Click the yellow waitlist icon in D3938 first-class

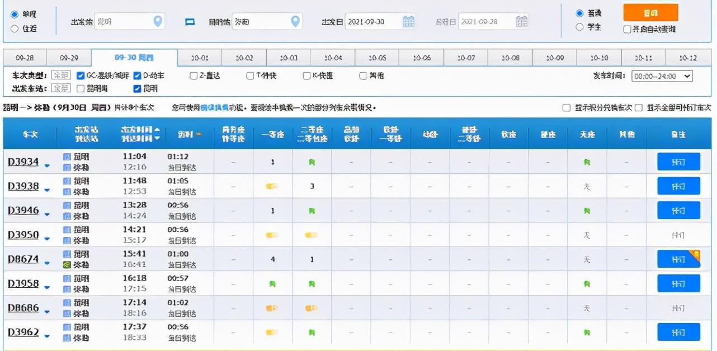[x=272, y=186]
